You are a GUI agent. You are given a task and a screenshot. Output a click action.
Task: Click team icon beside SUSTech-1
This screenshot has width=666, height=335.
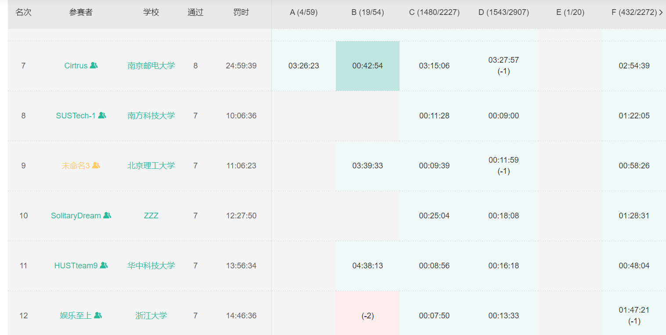pyautogui.click(x=102, y=115)
